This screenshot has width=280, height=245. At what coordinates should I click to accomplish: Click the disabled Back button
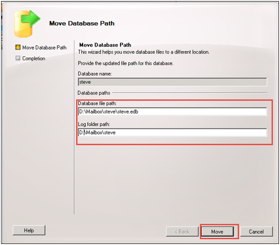tap(182, 232)
